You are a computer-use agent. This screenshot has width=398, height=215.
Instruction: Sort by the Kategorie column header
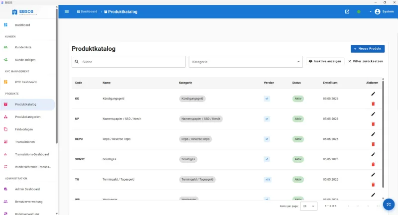click(x=186, y=83)
